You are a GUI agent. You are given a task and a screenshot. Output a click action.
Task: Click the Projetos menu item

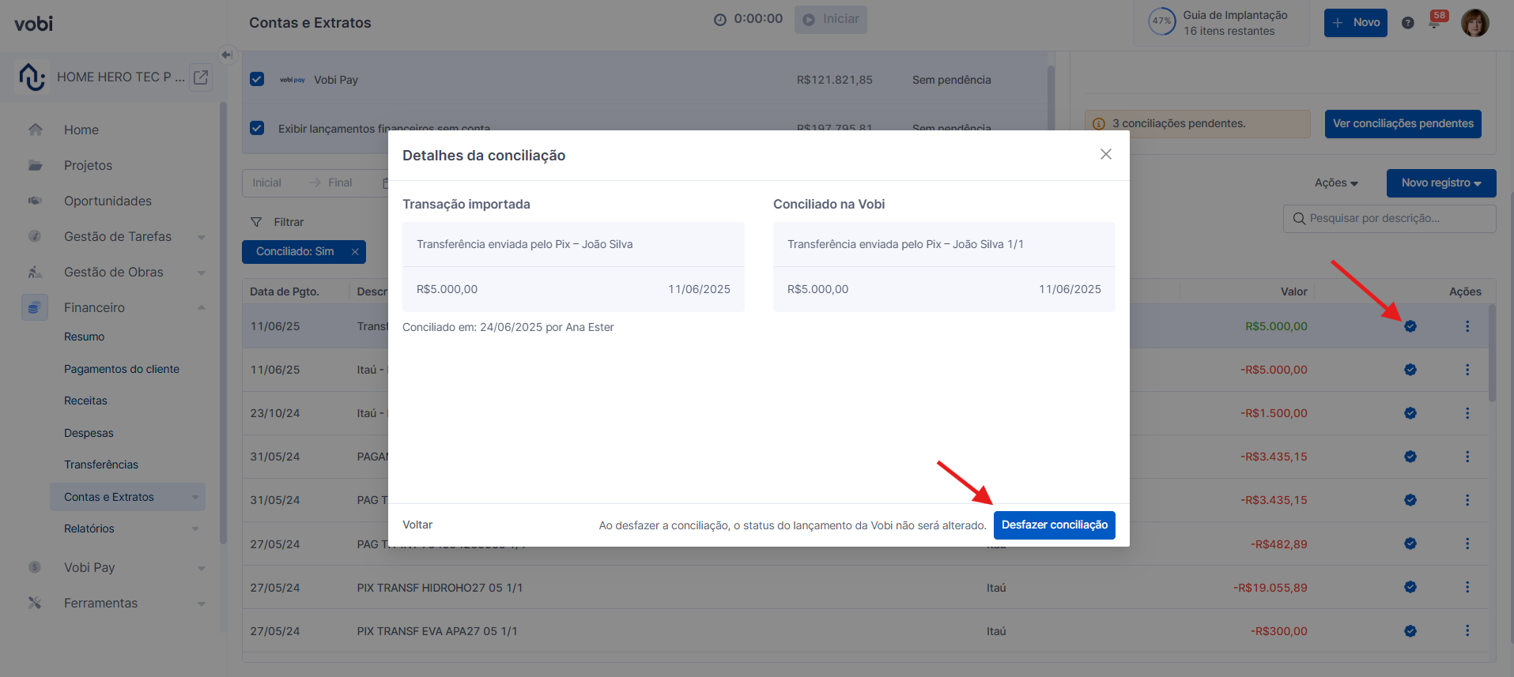[88, 165]
